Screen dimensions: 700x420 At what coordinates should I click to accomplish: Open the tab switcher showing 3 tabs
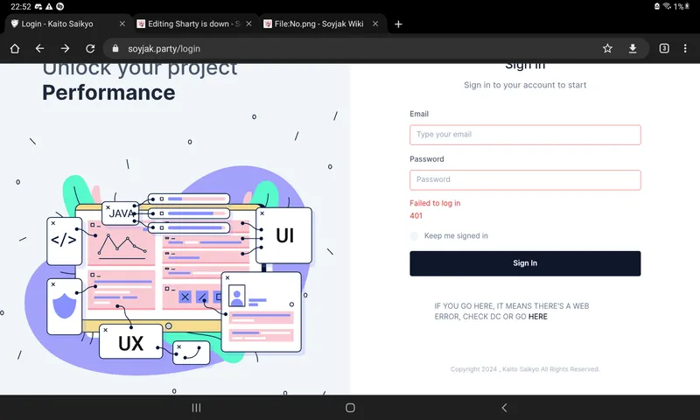[664, 48]
